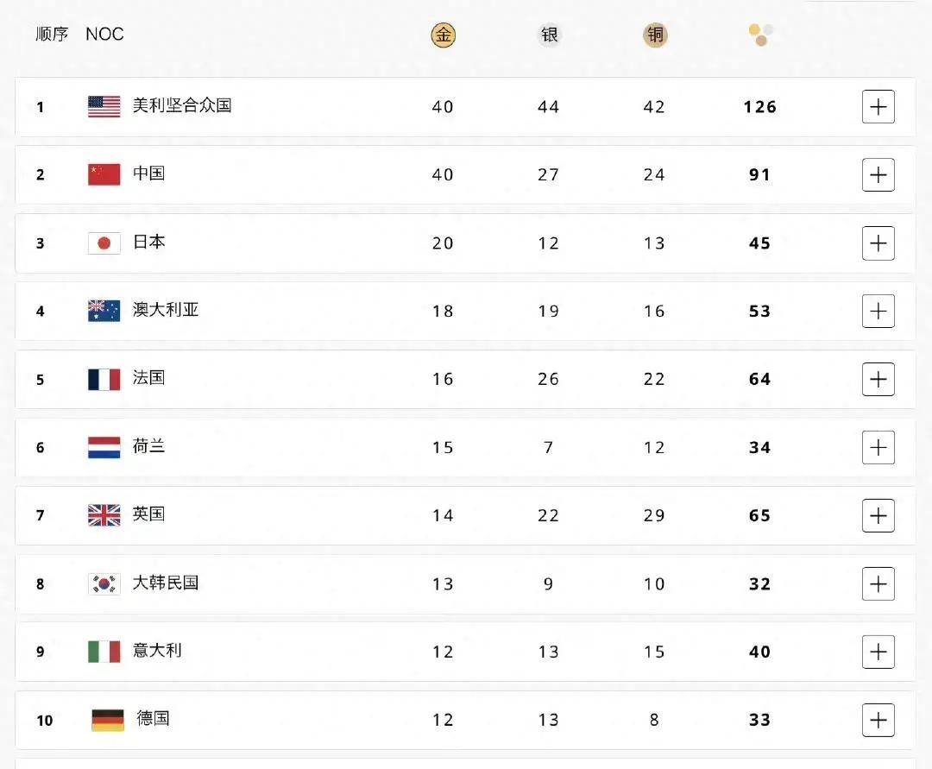Expand the 法国 medal breakdown
This screenshot has width=932, height=769.
pyautogui.click(x=878, y=379)
